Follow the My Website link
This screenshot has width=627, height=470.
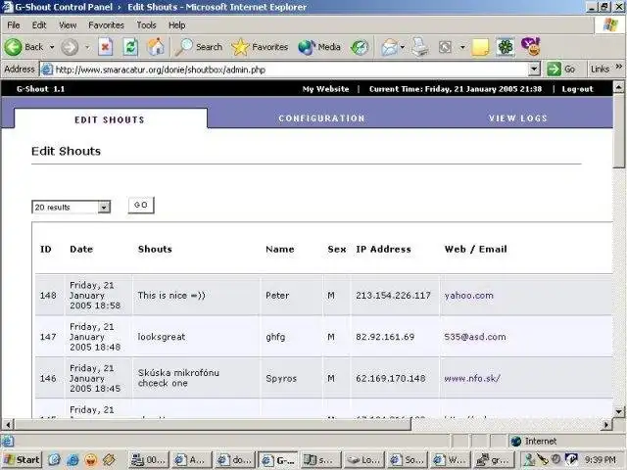pyautogui.click(x=325, y=89)
